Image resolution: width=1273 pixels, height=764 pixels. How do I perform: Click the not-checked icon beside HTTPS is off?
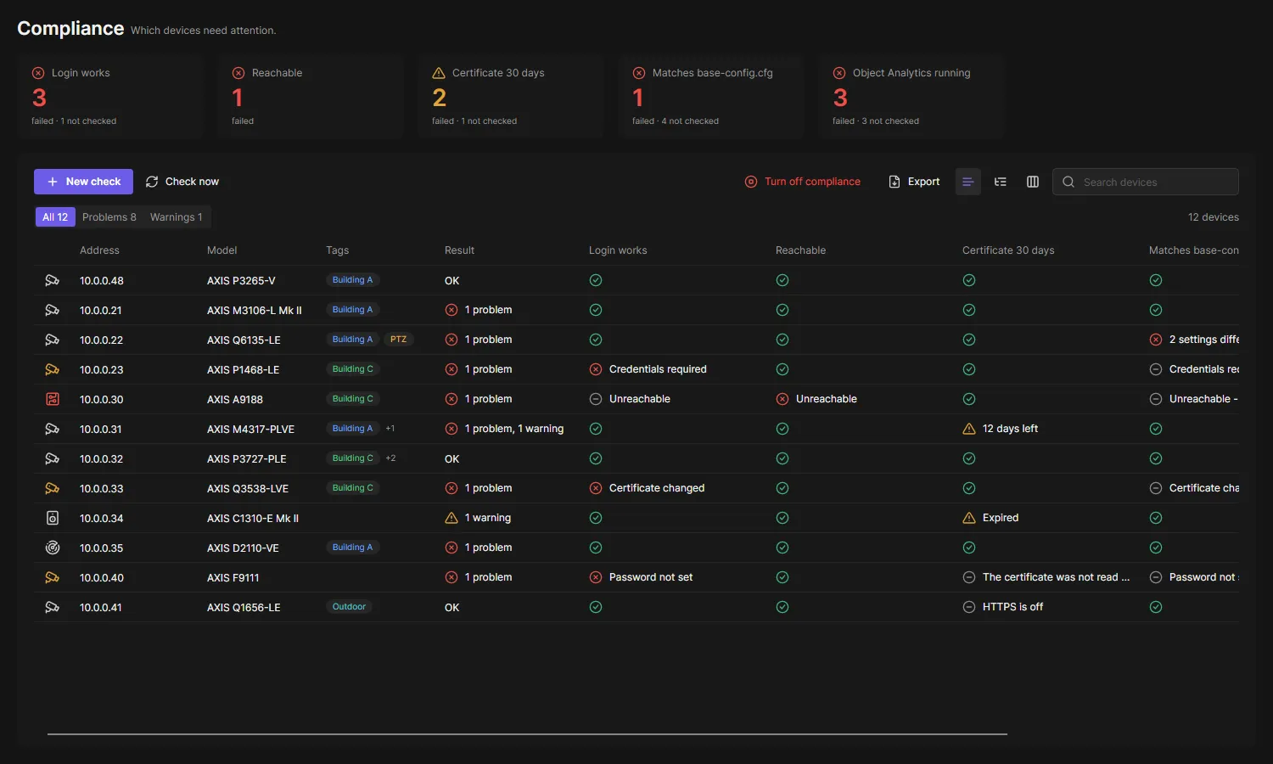969,607
